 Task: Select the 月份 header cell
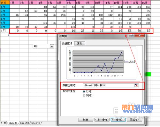click(5, 3)
